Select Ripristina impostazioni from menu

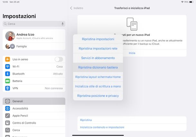pyautogui.click(x=98, y=39)
